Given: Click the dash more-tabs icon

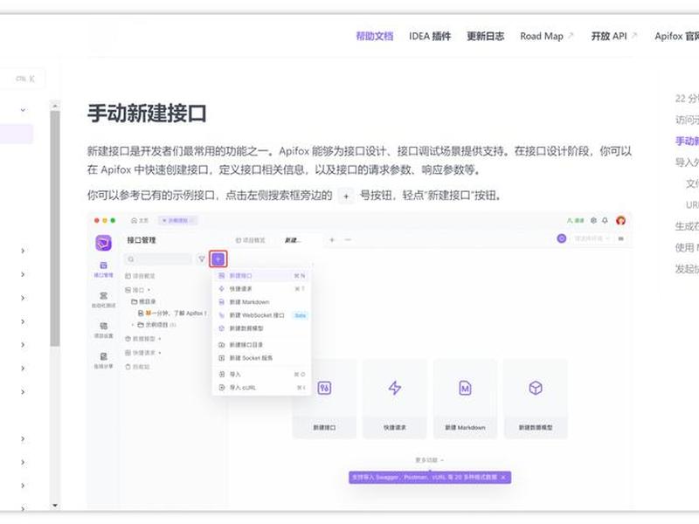Looking at the screenshot, I should point(348,240).
